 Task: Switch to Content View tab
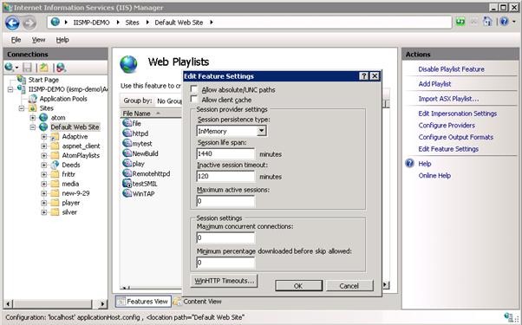[x=198, y=302]
